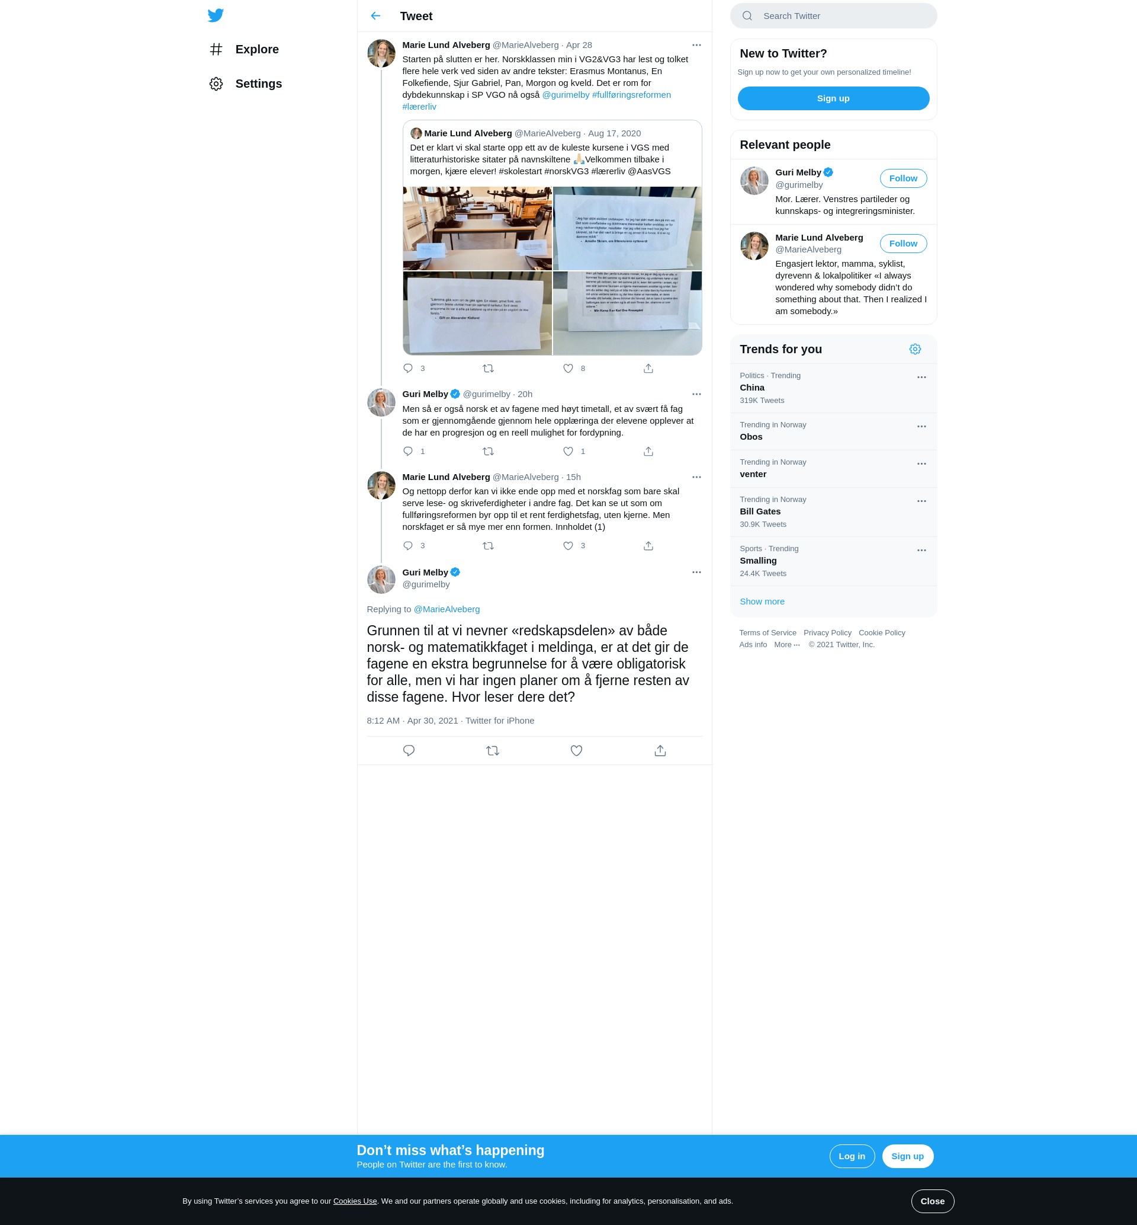This screenshot has height=1225, width=1137.
Task: Share Marie's Apr 28 tweet
Action: click(648, 368)
